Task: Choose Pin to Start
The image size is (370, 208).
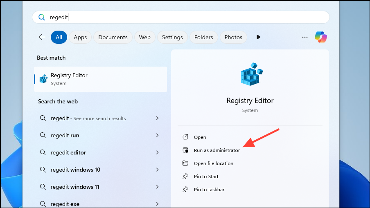Action: click(x=206, y=177)
